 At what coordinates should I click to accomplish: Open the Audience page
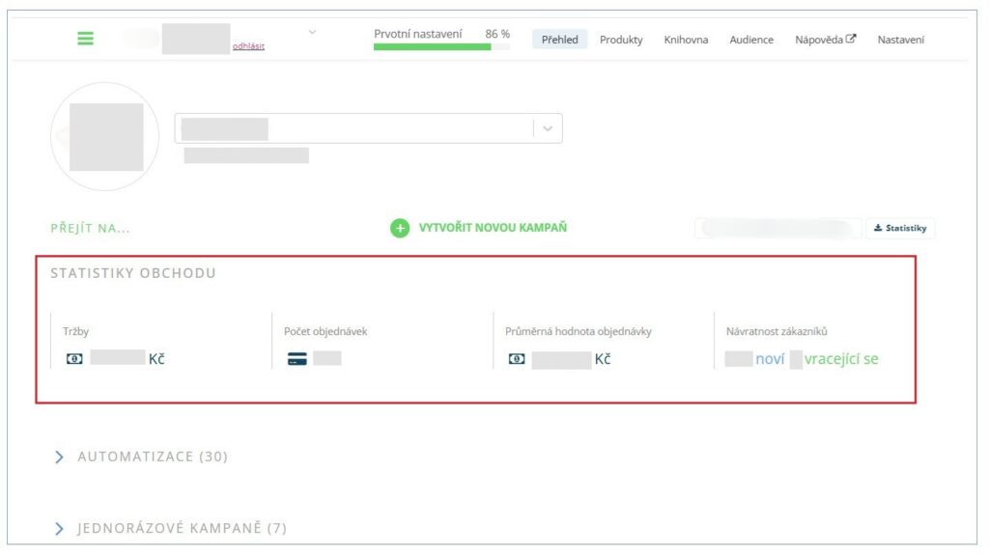(751, 40)
